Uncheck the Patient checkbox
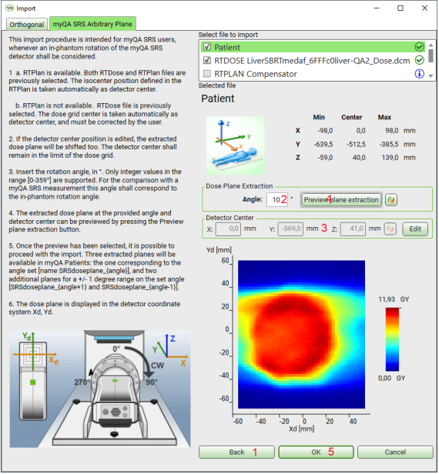Viewport: 439px width, 474px height. 207,47
